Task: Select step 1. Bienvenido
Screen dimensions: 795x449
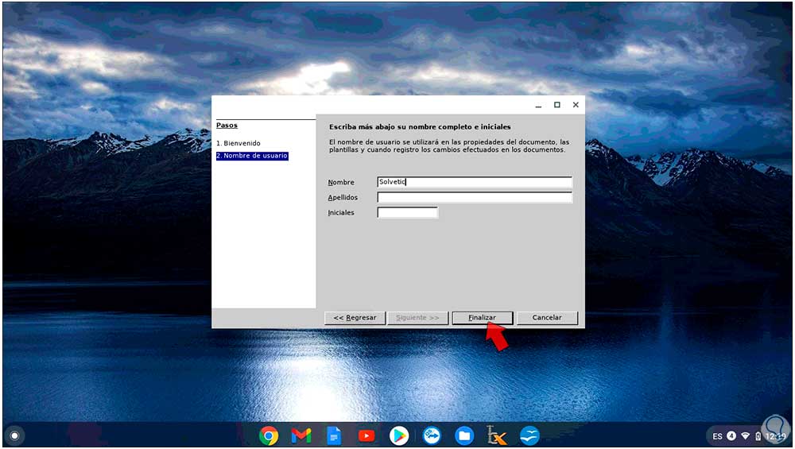Action: pyautogui.click(x=238, y=143)
